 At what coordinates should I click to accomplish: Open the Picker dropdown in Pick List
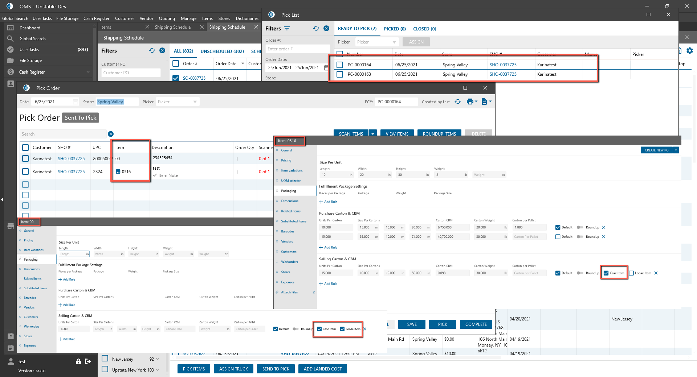[x=376, y=42]
